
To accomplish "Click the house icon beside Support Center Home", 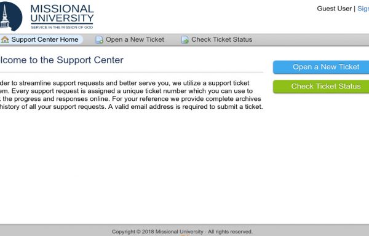I will click(x=5, y=39).
